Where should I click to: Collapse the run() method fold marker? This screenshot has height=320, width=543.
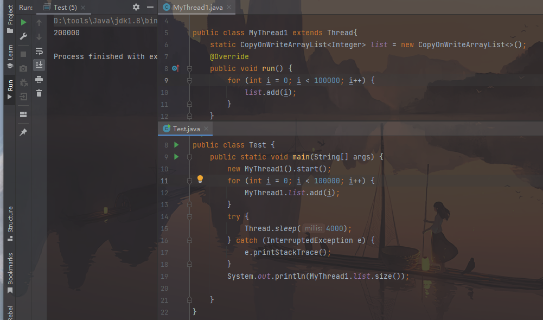tap(189, 69)
